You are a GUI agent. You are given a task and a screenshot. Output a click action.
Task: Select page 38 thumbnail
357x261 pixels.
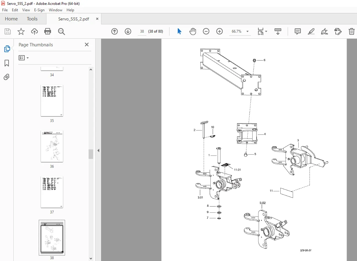click(x=52, y=238)
